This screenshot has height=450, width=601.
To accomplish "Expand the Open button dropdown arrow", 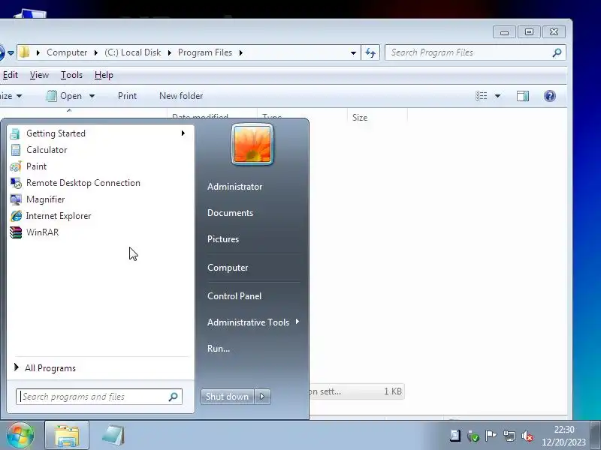I will pyautogui.click(x=92, y=96).
